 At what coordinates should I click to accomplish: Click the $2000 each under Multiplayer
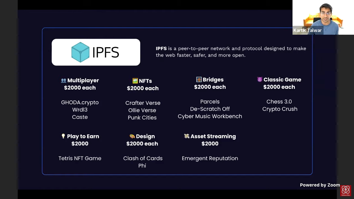tap(80, 88)
